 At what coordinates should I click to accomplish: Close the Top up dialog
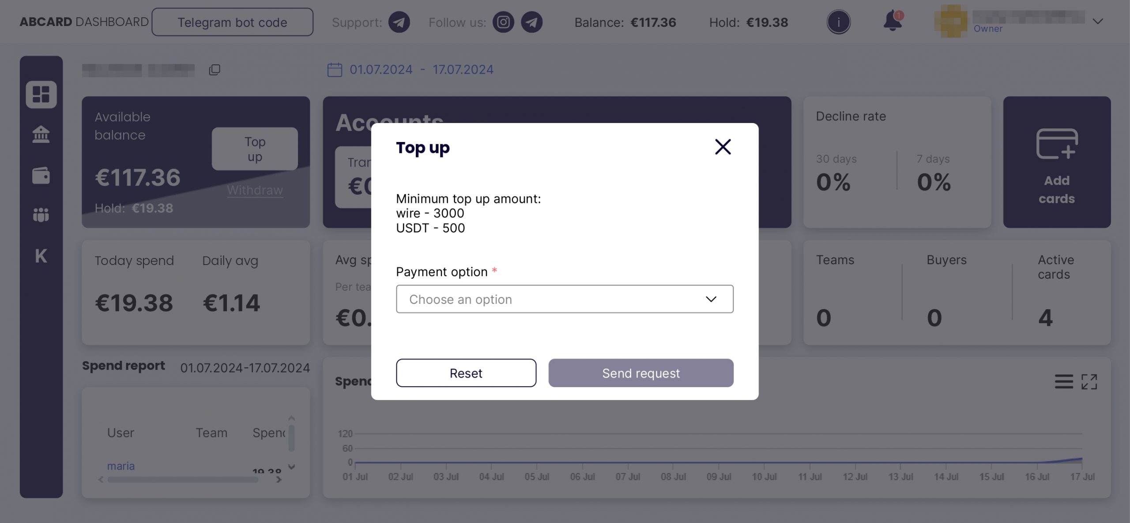tap(723, 147)
